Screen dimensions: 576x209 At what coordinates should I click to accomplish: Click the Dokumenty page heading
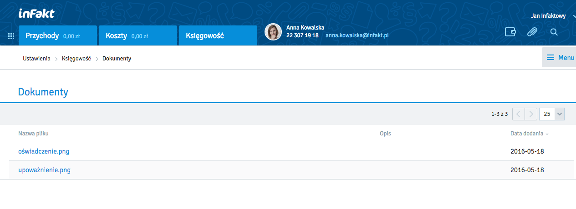click(43, 92)
